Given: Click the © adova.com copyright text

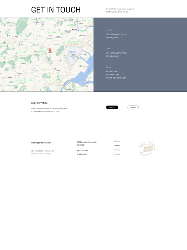Looking at the screenshot, I should (x=82, y=154).
